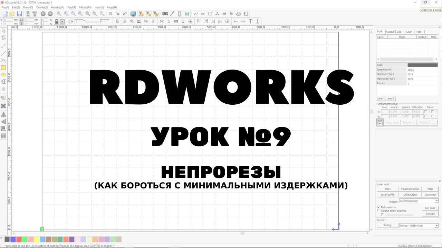Viewport: 442px width, 248px height.
Task: Open the Device USB:Auto dropdown
Action: tap(419, 226)
